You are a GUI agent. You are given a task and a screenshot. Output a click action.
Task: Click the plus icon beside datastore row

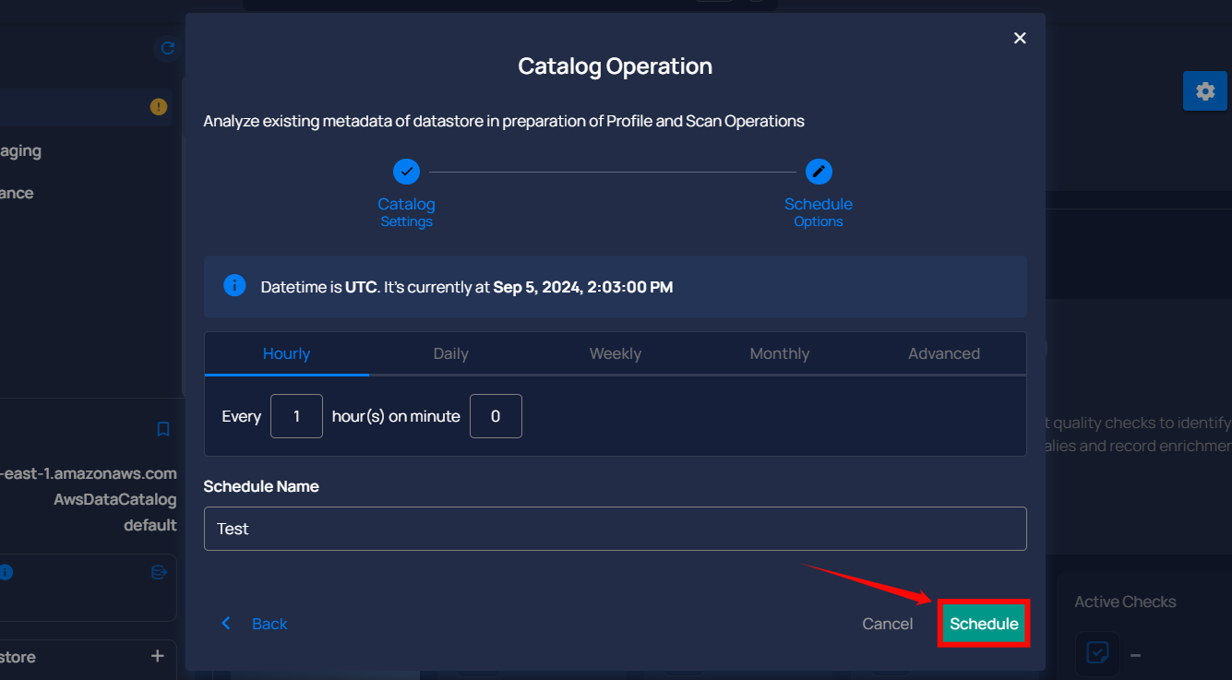point(158,656)
